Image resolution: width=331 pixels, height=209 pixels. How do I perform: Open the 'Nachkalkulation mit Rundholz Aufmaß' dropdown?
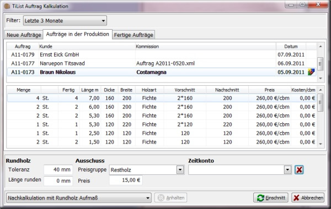click(x=79, y=198)
